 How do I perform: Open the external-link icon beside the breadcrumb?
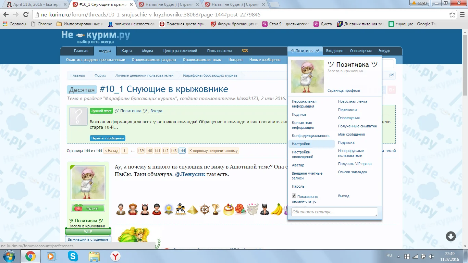coord(392,75)
